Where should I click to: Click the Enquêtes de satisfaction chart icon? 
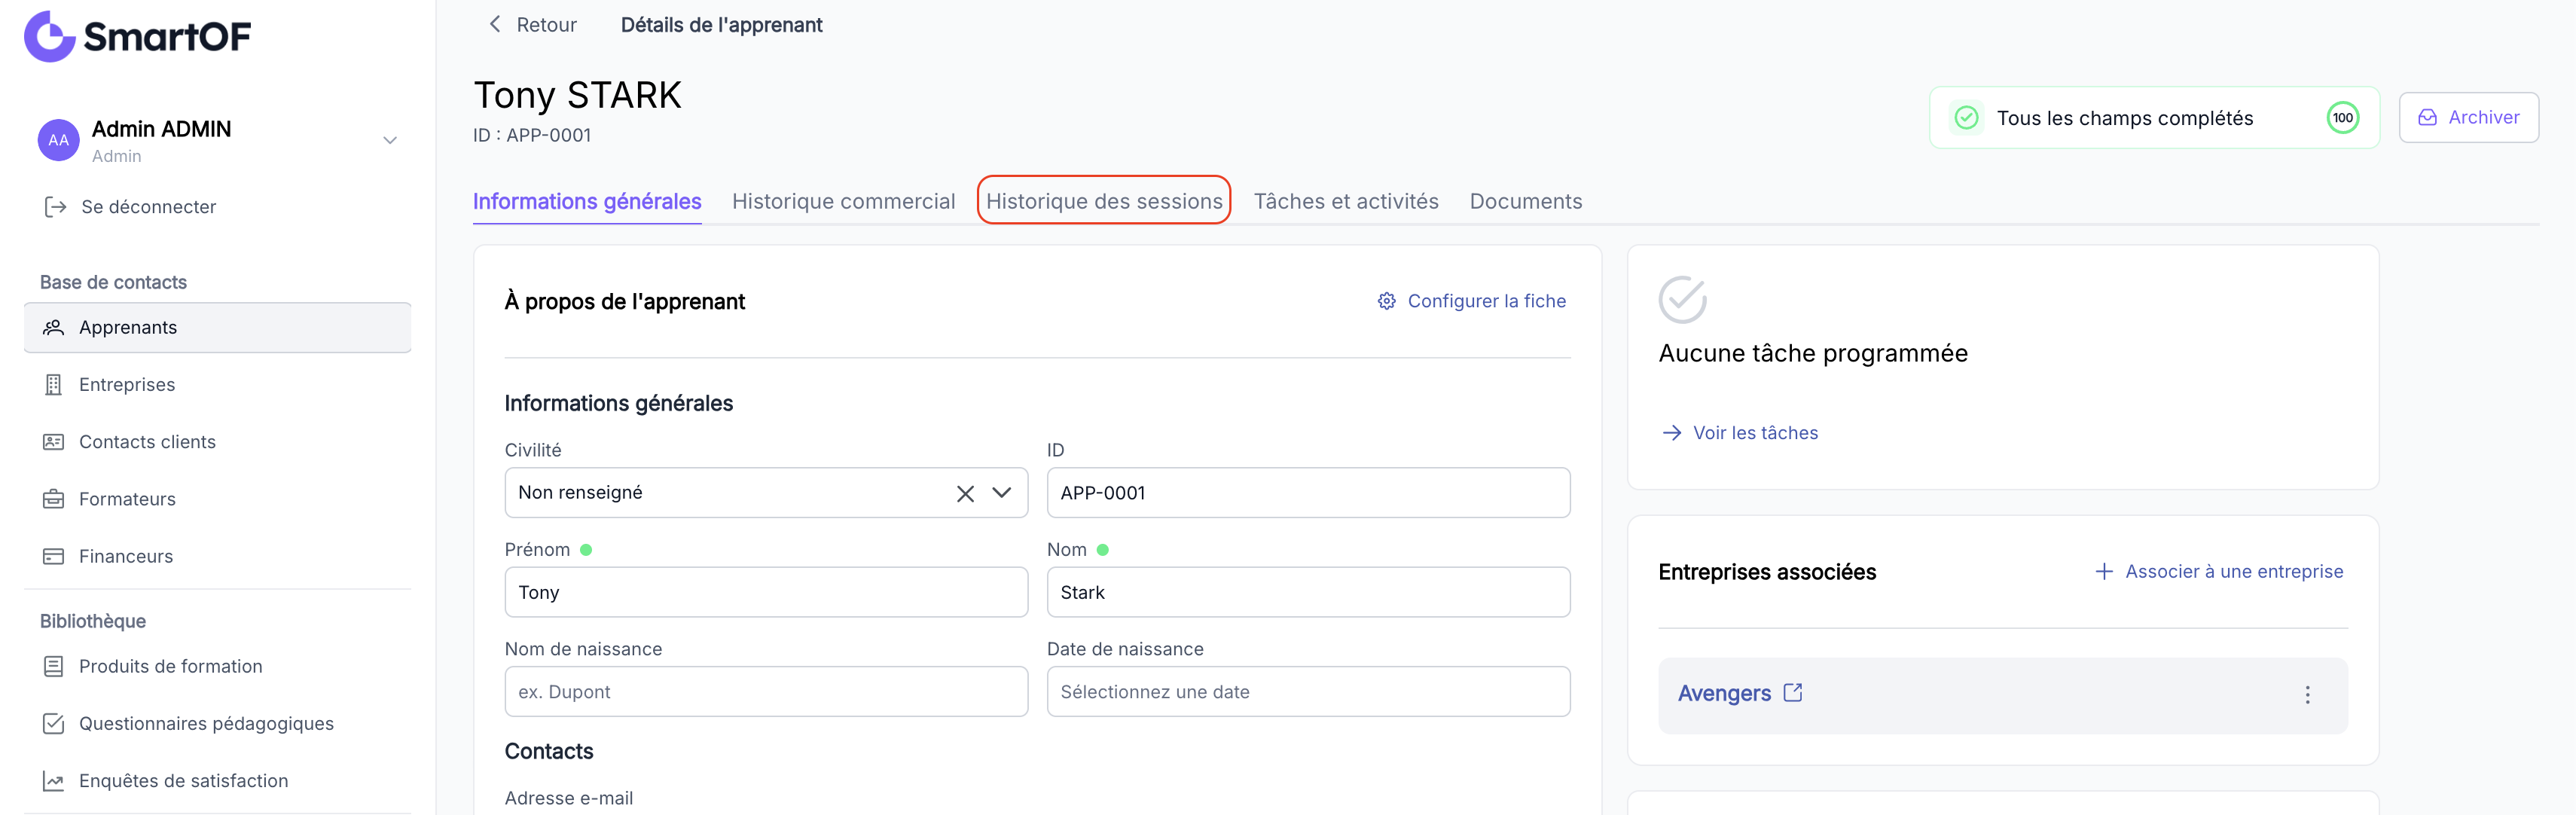coord(54,781)
